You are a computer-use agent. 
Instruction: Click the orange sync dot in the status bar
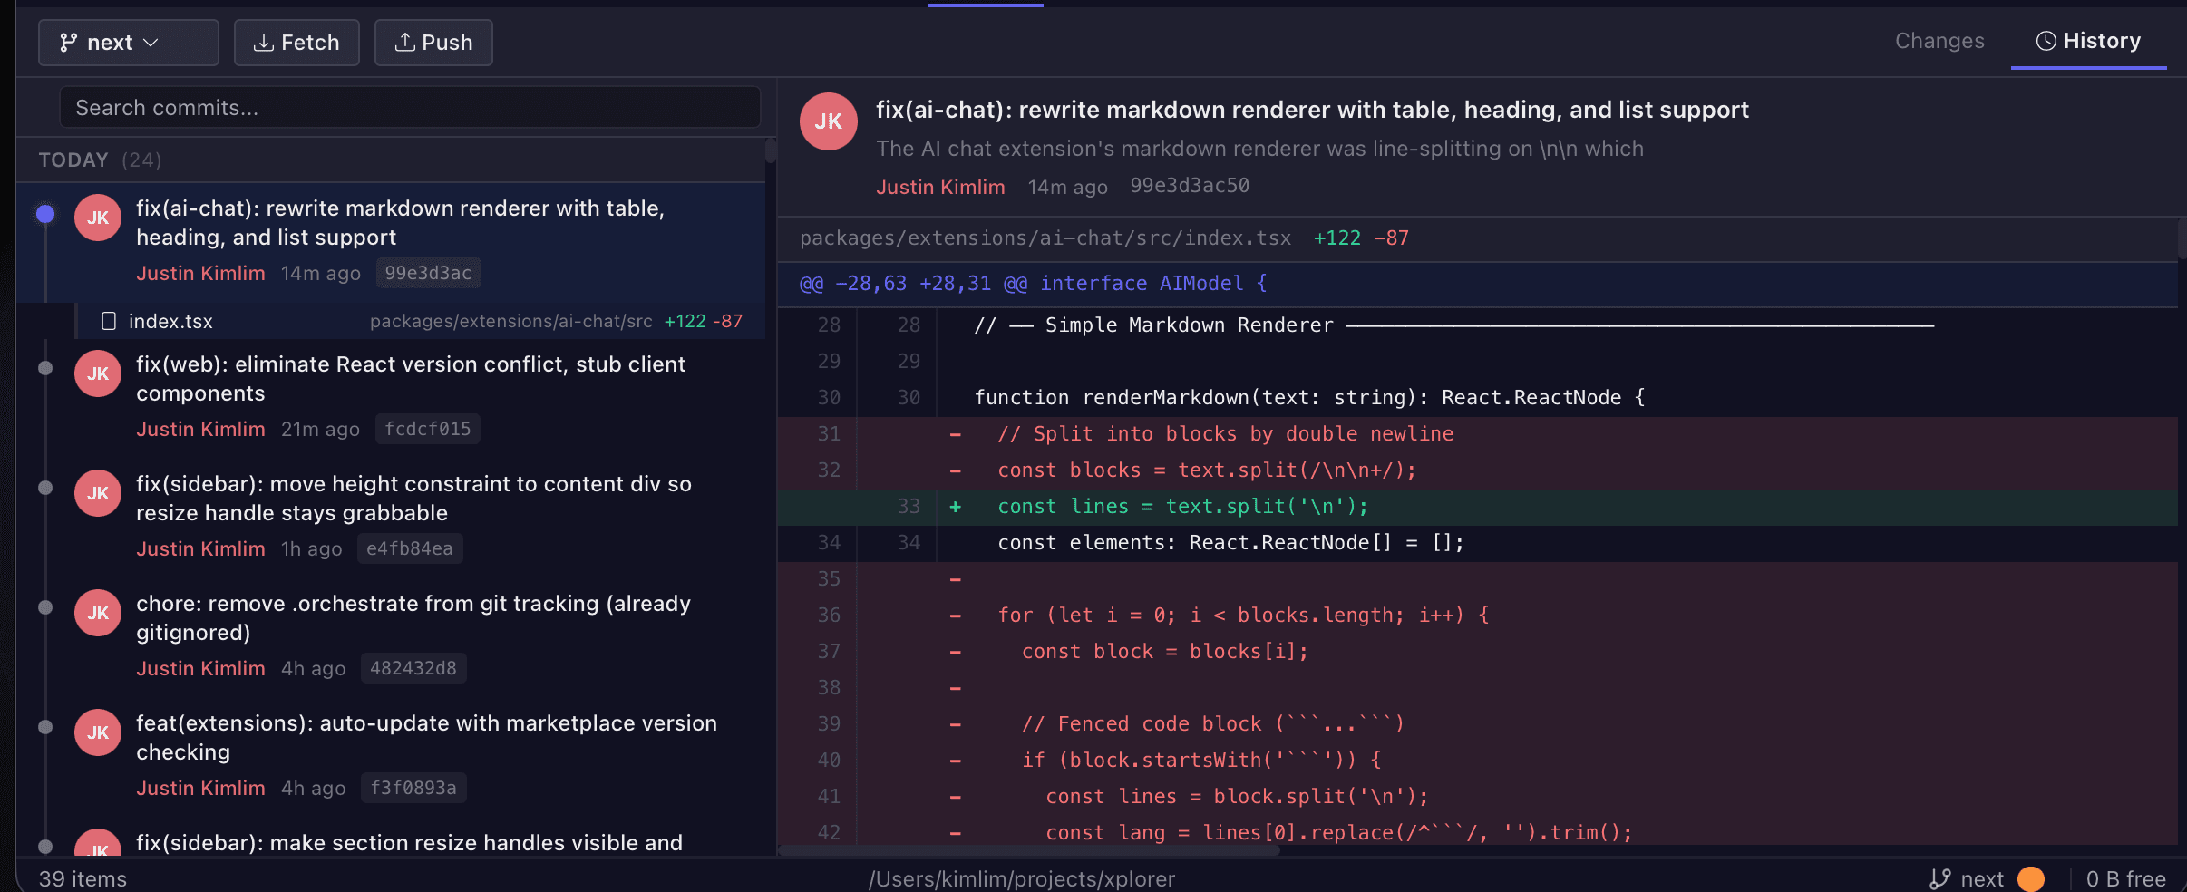[x=2031, y=877]
